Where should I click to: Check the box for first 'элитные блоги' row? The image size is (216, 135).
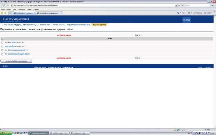(2, 42)
